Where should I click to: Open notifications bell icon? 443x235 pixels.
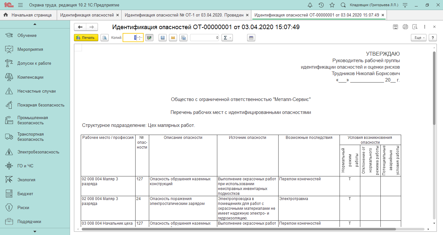[x=310, y=5]
